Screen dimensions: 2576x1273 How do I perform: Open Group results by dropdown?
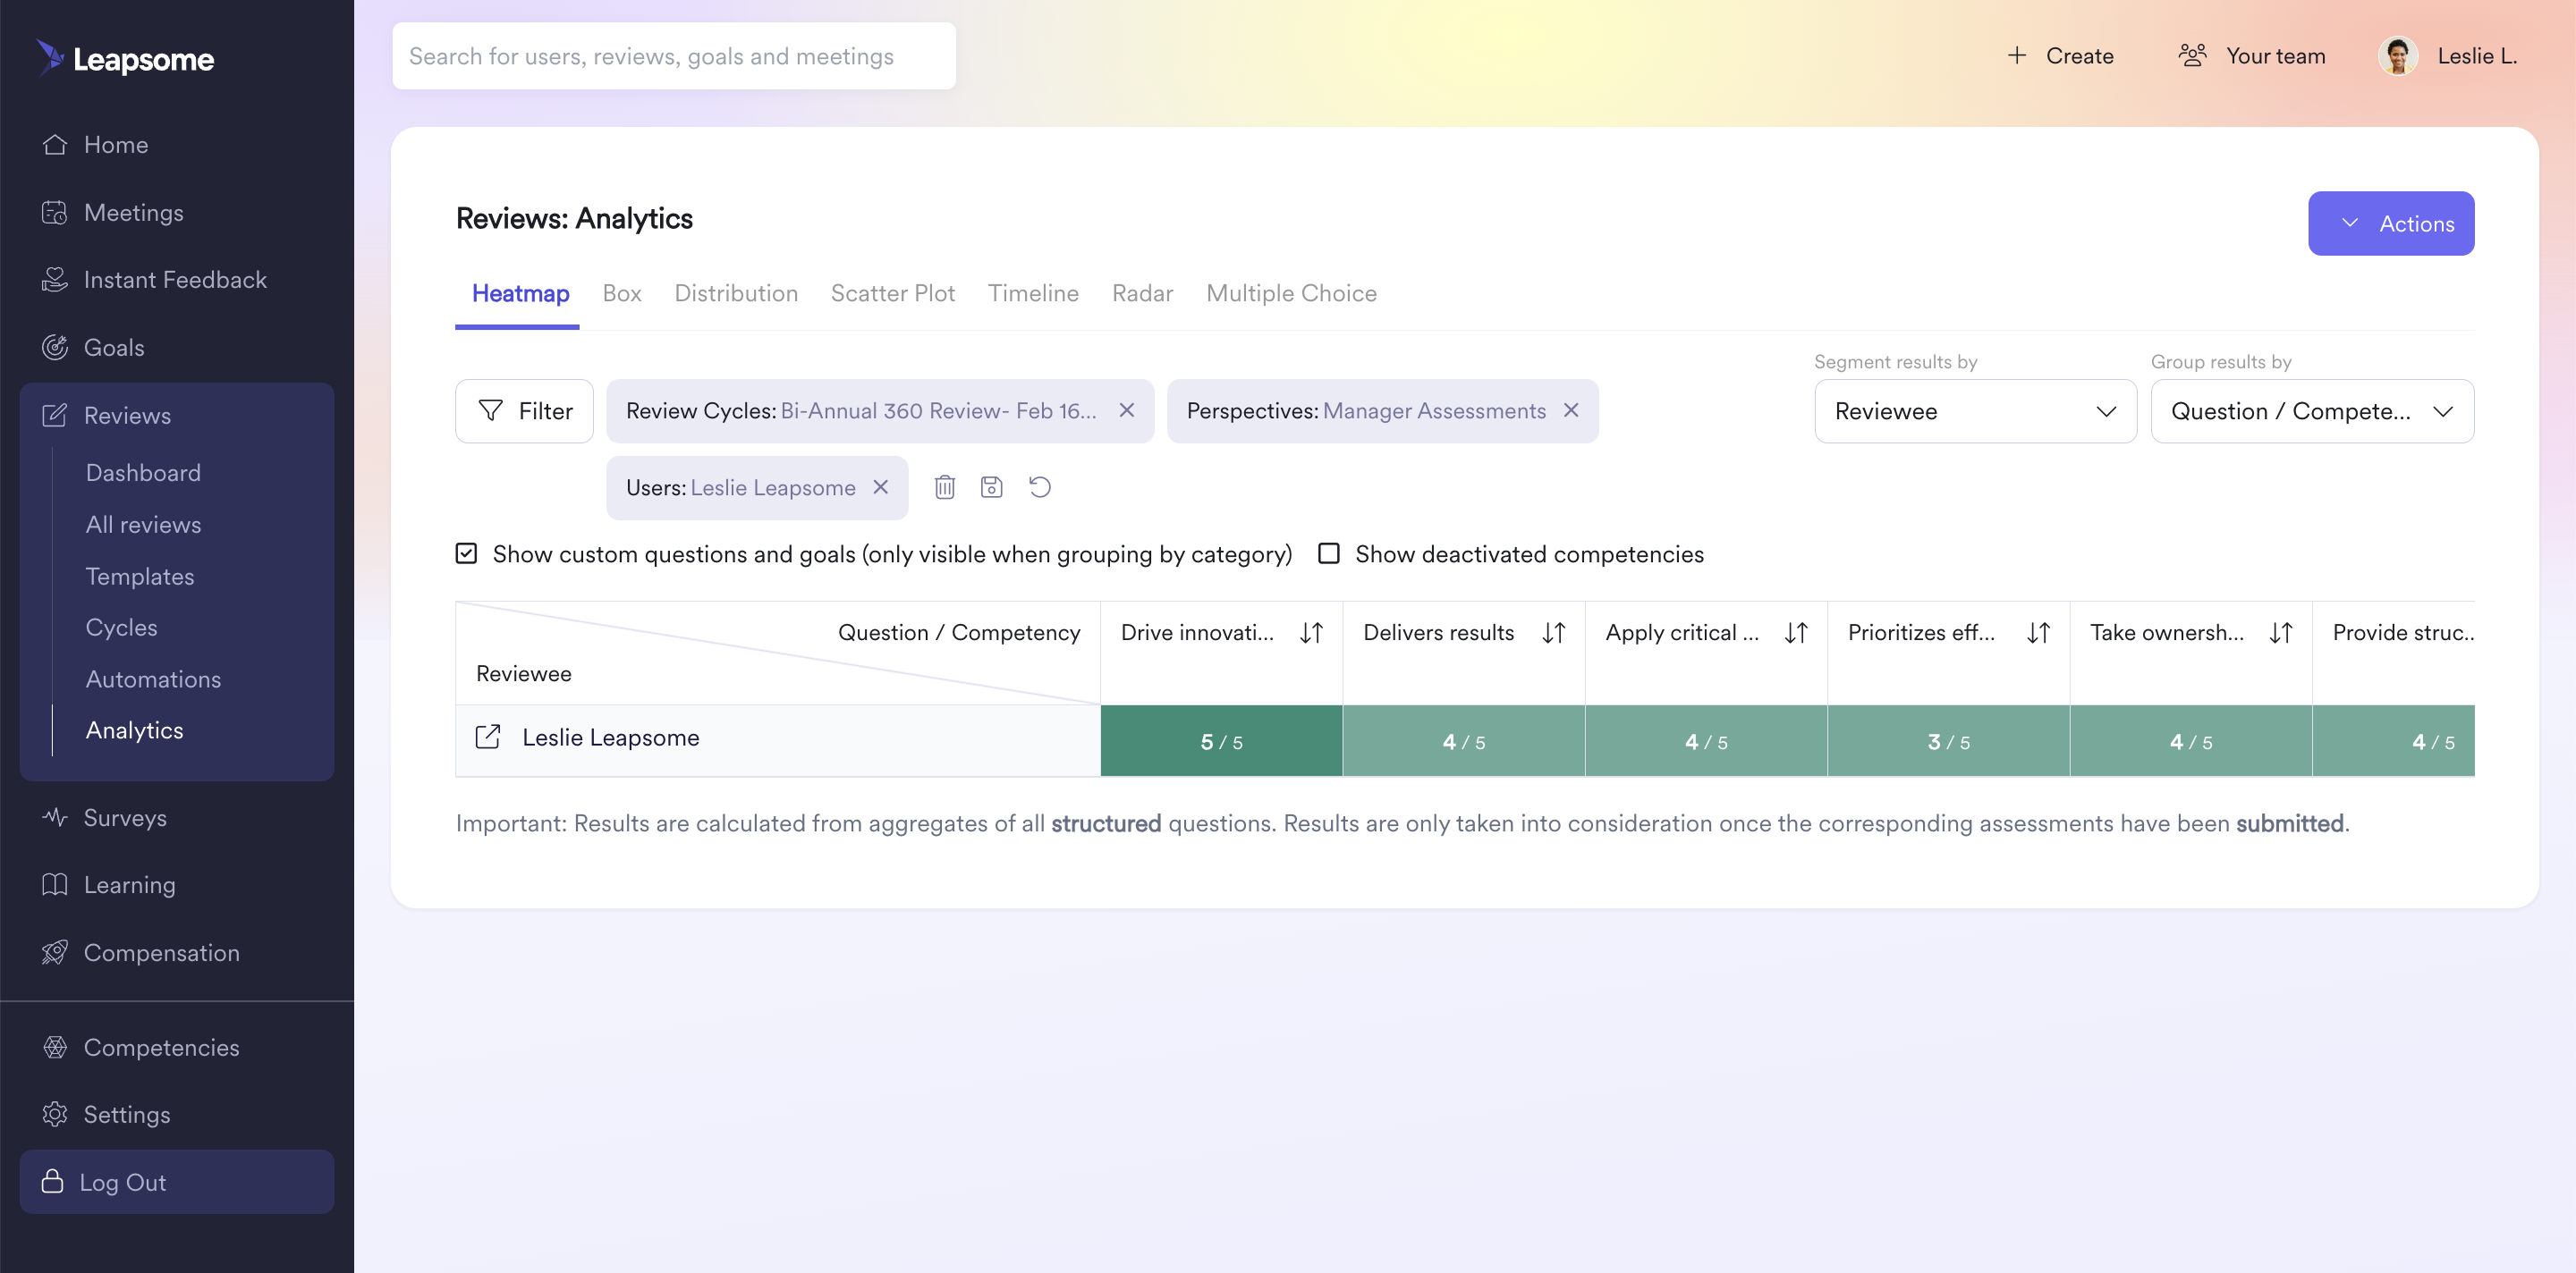[x=2312, y=410]
